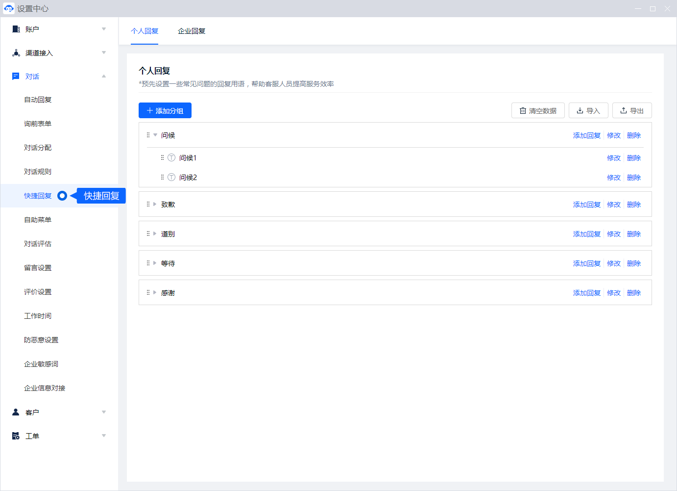Expand the 账户 sidebar section arrow
This screenshot has width=677, height=491.
[104, 29]
